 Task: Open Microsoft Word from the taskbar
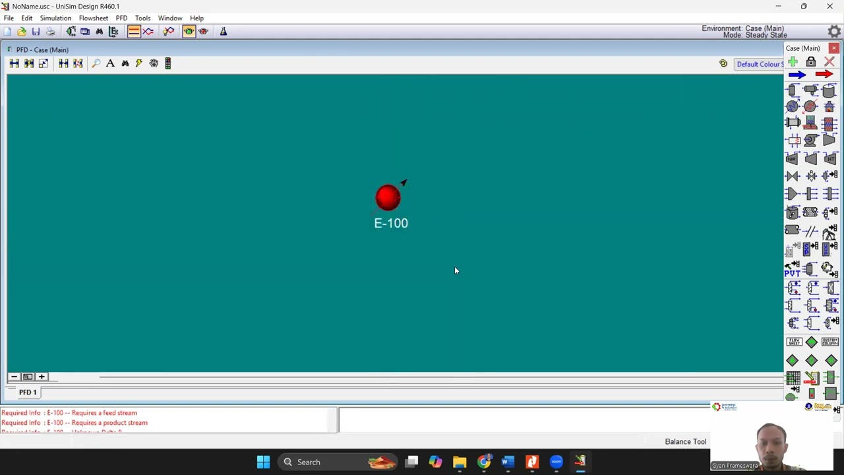508,462
